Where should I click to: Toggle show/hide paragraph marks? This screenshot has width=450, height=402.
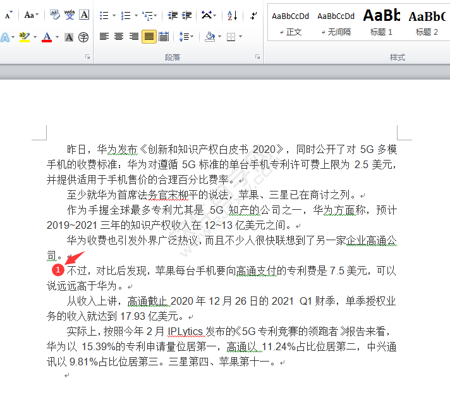coord(253,16)
